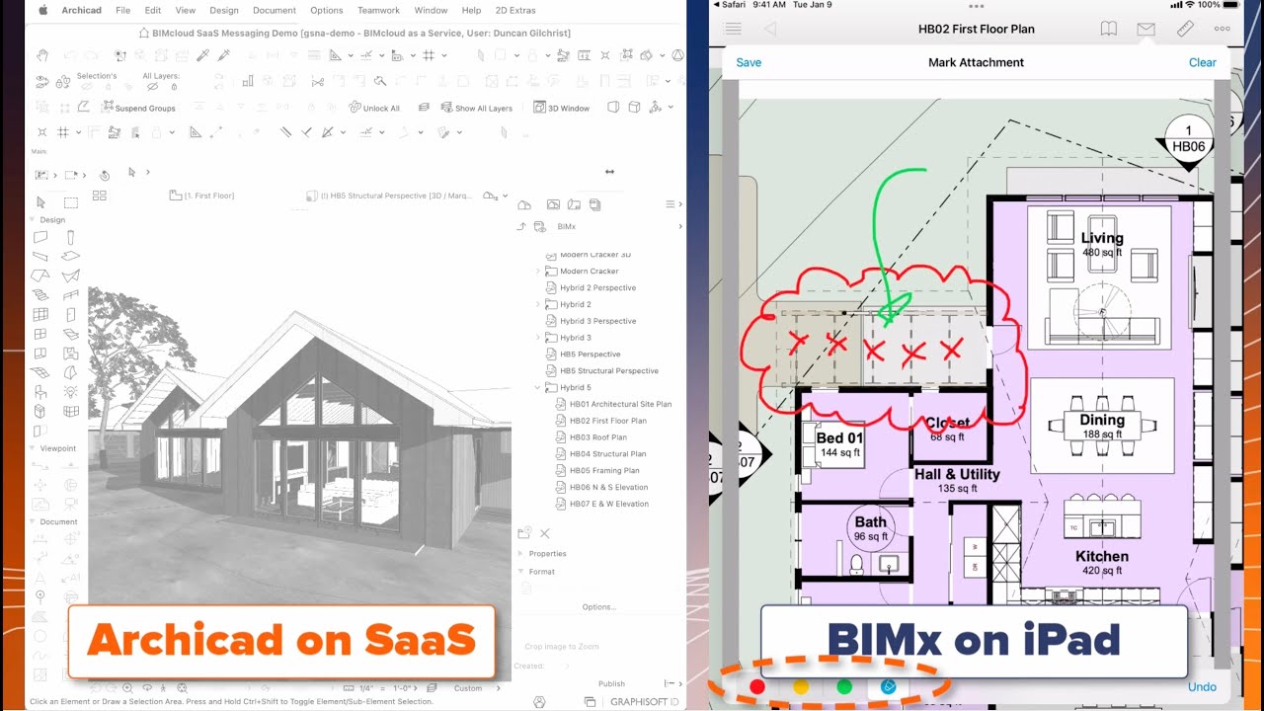Pick the Column tool in Design toolbox
Viewport: 1264px width, 711px height.
(70, 237)
